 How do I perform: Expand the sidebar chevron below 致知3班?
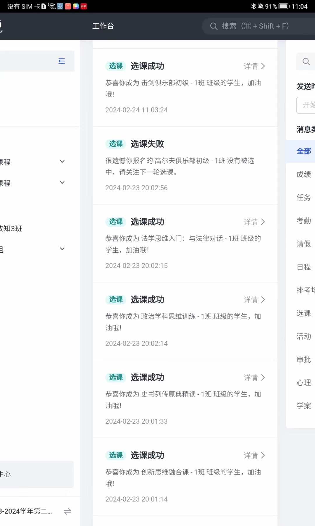tap(62, 249)
